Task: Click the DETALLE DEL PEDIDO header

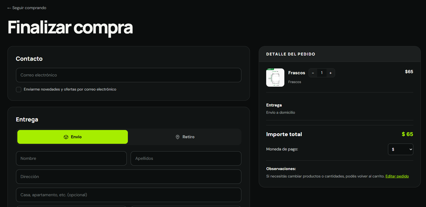Action: (x=291, y=54)
